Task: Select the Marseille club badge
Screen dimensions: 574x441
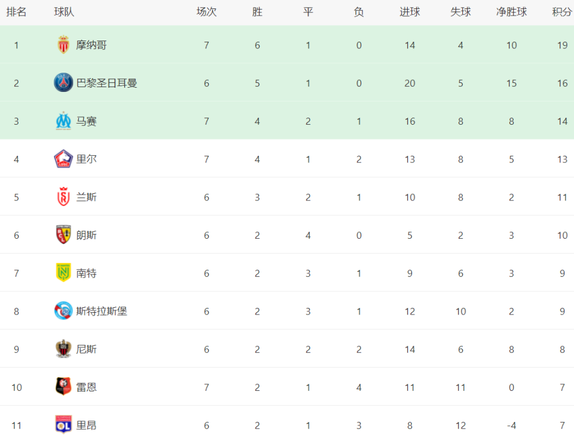Action: (x=63, y=121)
